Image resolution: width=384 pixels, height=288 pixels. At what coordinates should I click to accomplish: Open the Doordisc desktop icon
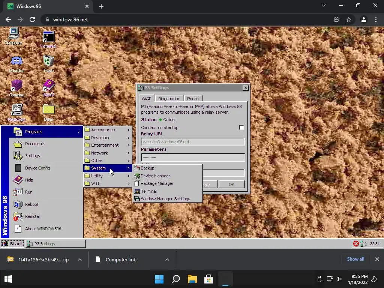[16, 64]
